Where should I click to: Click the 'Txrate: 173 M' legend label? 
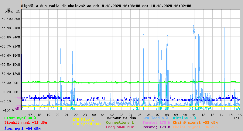click(x=156, y=122)
